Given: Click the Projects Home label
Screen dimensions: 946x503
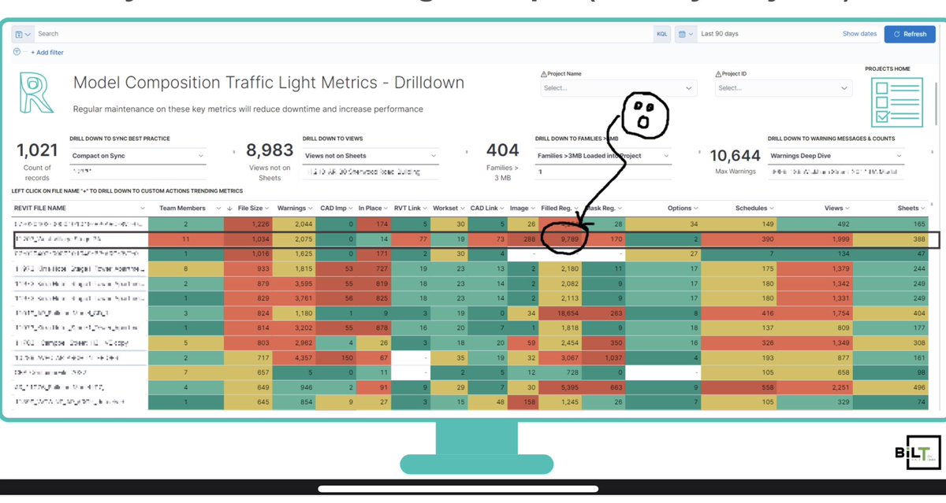Looking at the screenshot, I should point(887,69).
